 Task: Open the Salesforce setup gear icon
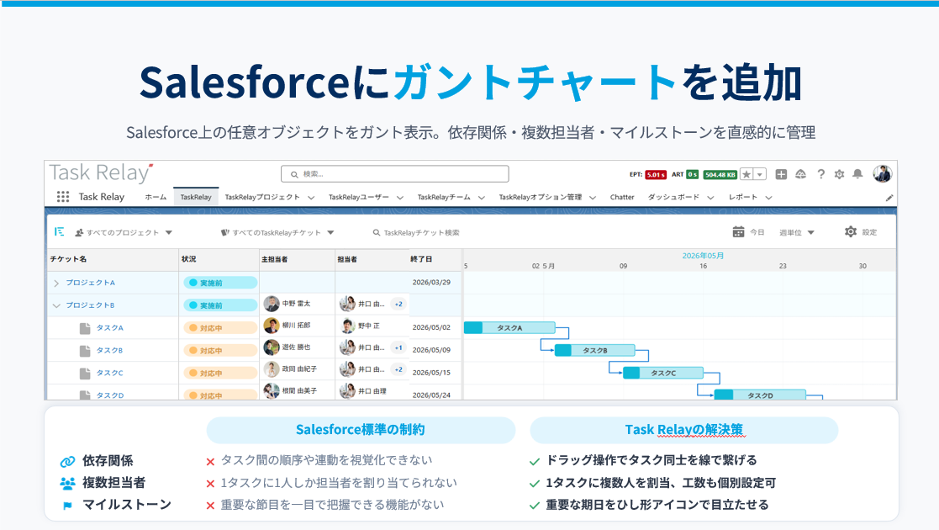pos(839,174)
